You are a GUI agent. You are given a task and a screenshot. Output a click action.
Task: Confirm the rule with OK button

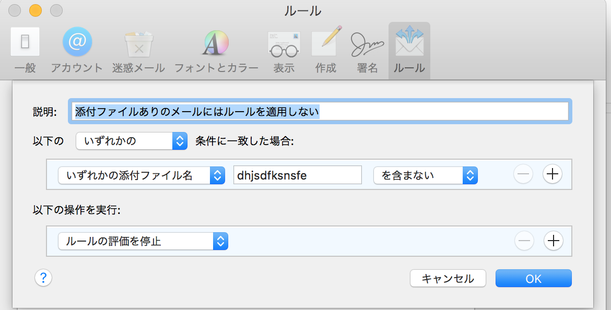pos(533,279)
